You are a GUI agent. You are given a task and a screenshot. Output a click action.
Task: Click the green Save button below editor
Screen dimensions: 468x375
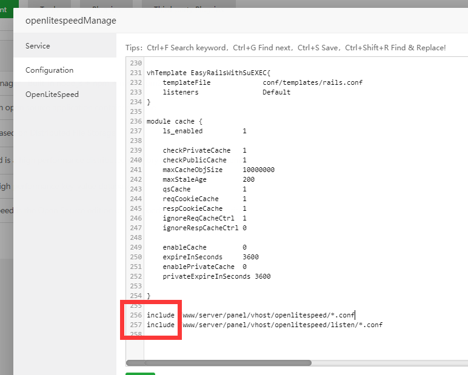tap(140, 374)
